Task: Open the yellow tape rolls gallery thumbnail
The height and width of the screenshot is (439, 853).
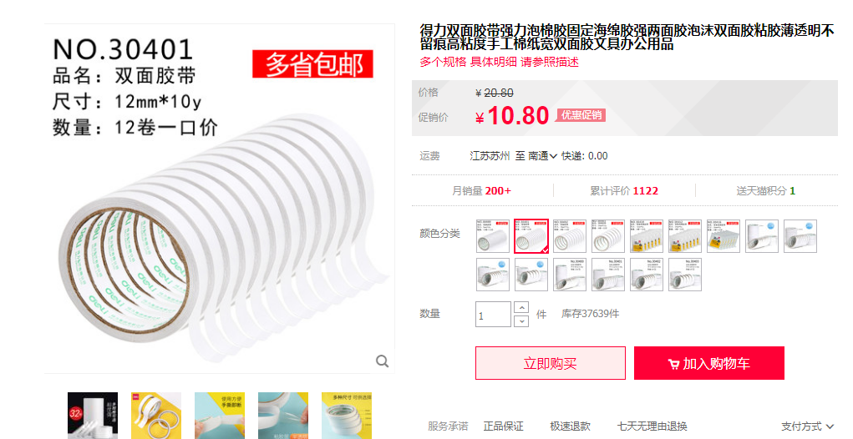Action: pos(156,416)
